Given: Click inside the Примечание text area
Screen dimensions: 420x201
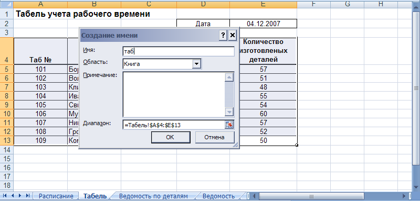Looking at the screenshot, I should point(174,94).
